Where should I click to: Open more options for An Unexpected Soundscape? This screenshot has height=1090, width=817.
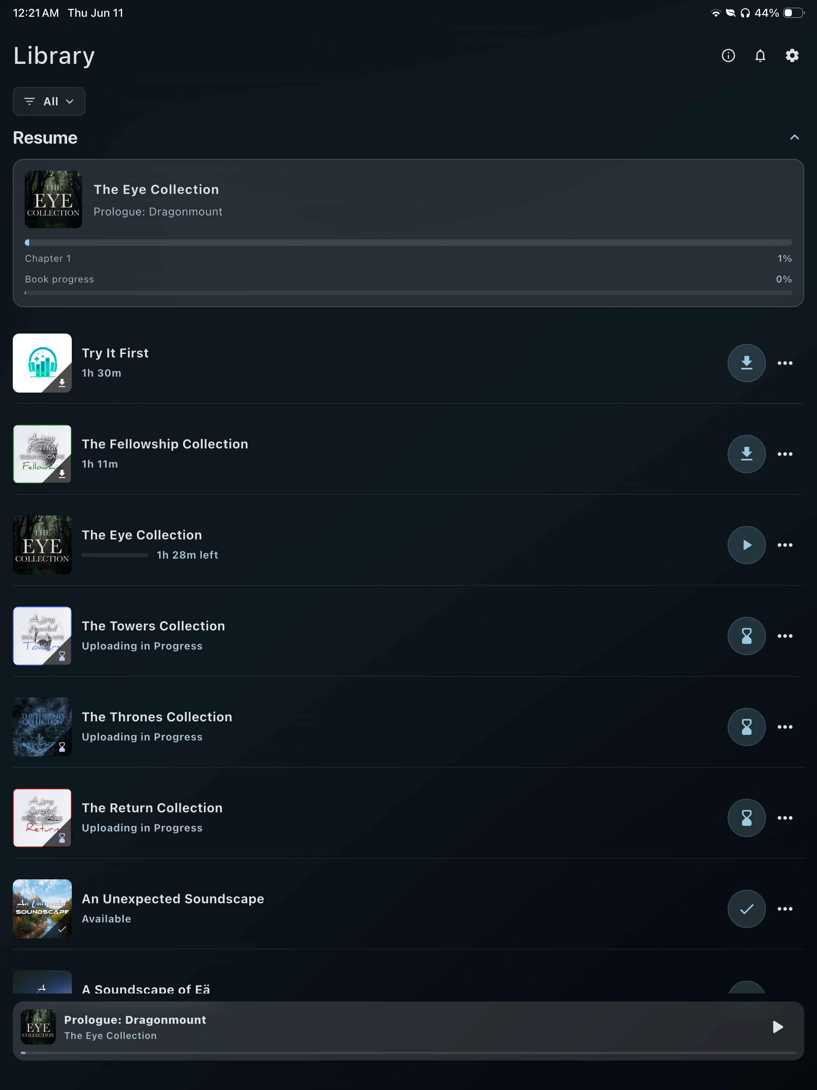(785, 909)
